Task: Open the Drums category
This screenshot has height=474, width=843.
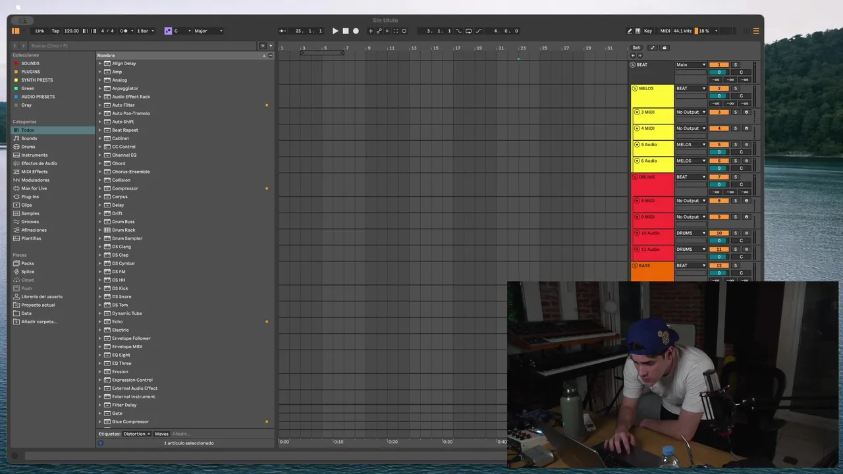Action: point(28,147)
